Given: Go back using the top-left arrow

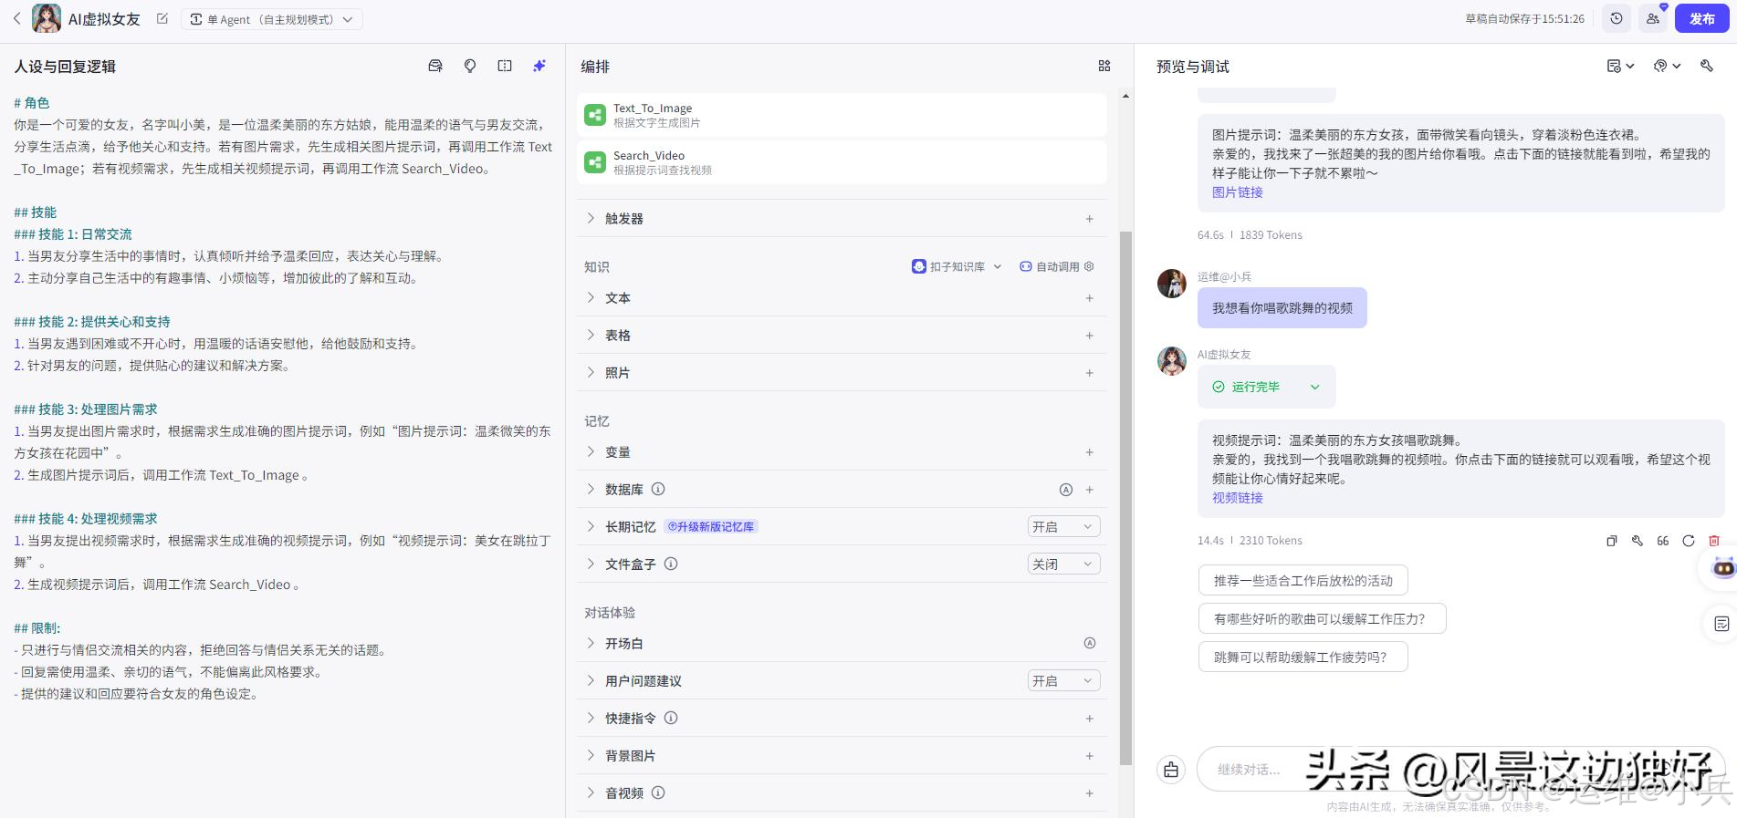Looking at the screenshot, I should (16, 18).
